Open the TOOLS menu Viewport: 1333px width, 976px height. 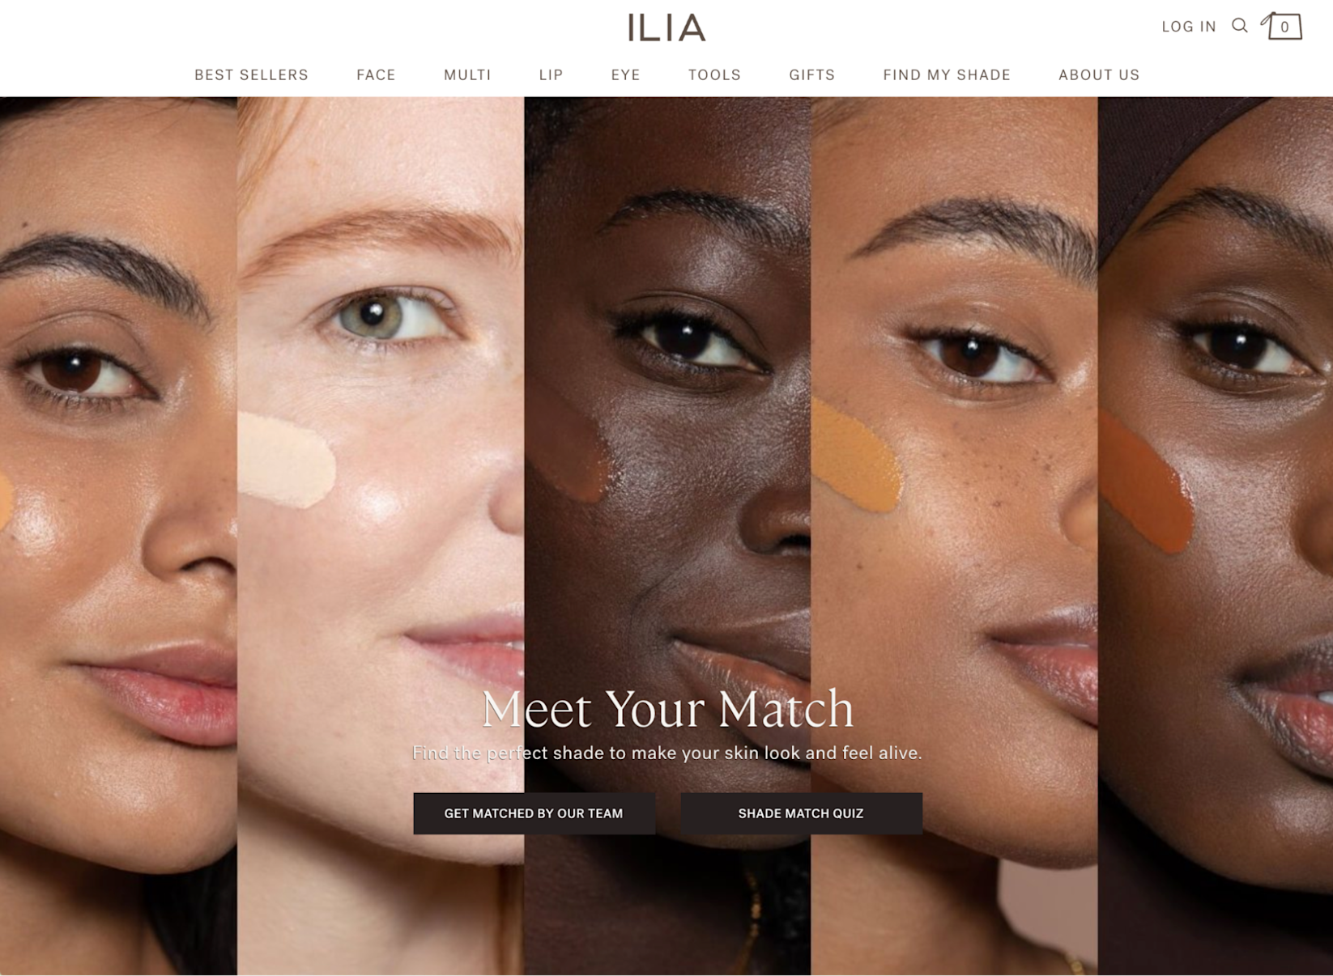tap(714, 74)
